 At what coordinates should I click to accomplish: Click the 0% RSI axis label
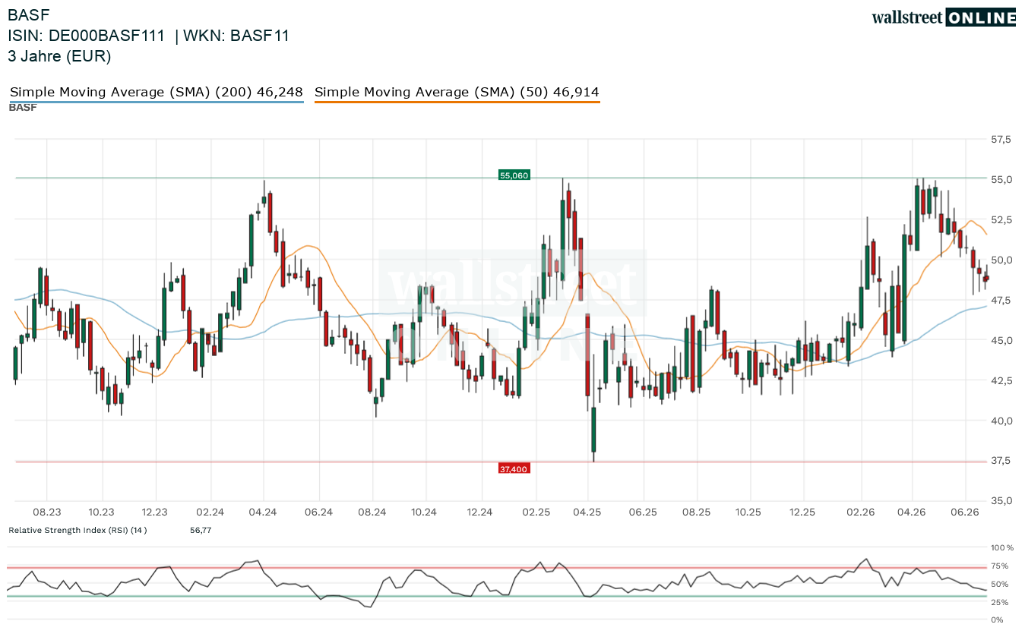click(x=998, y=620)
